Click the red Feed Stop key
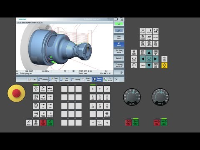This screenshot has height=150, width=200. coord(157,123)
